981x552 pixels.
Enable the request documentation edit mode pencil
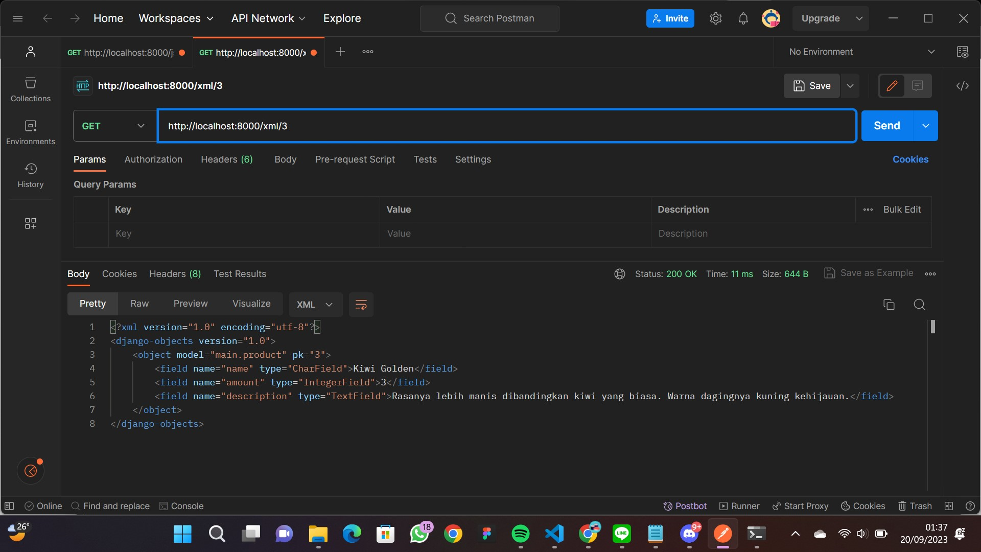(x=892, y=86)
